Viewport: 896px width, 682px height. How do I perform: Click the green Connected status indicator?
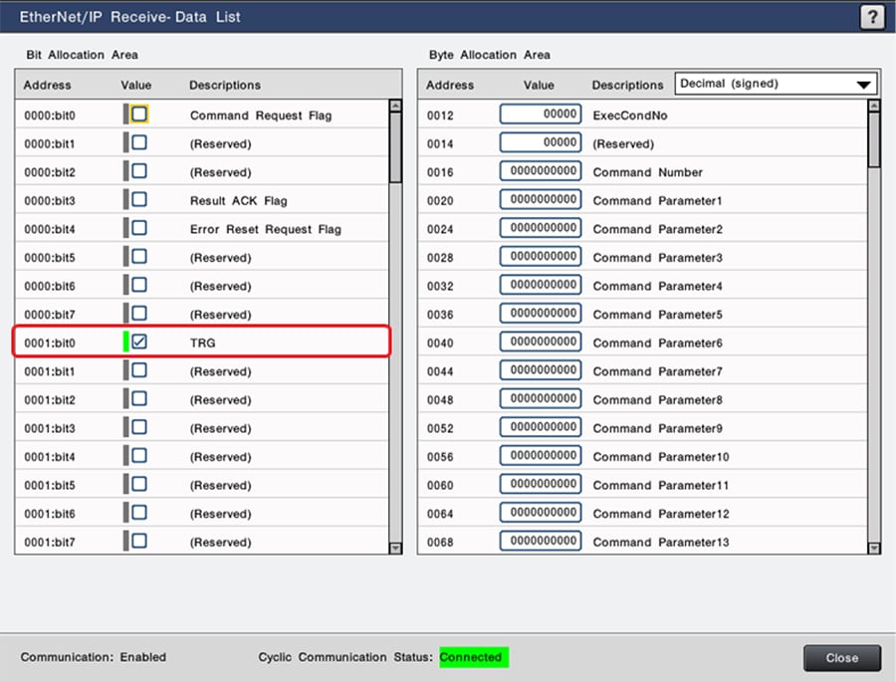coord(472,657)
